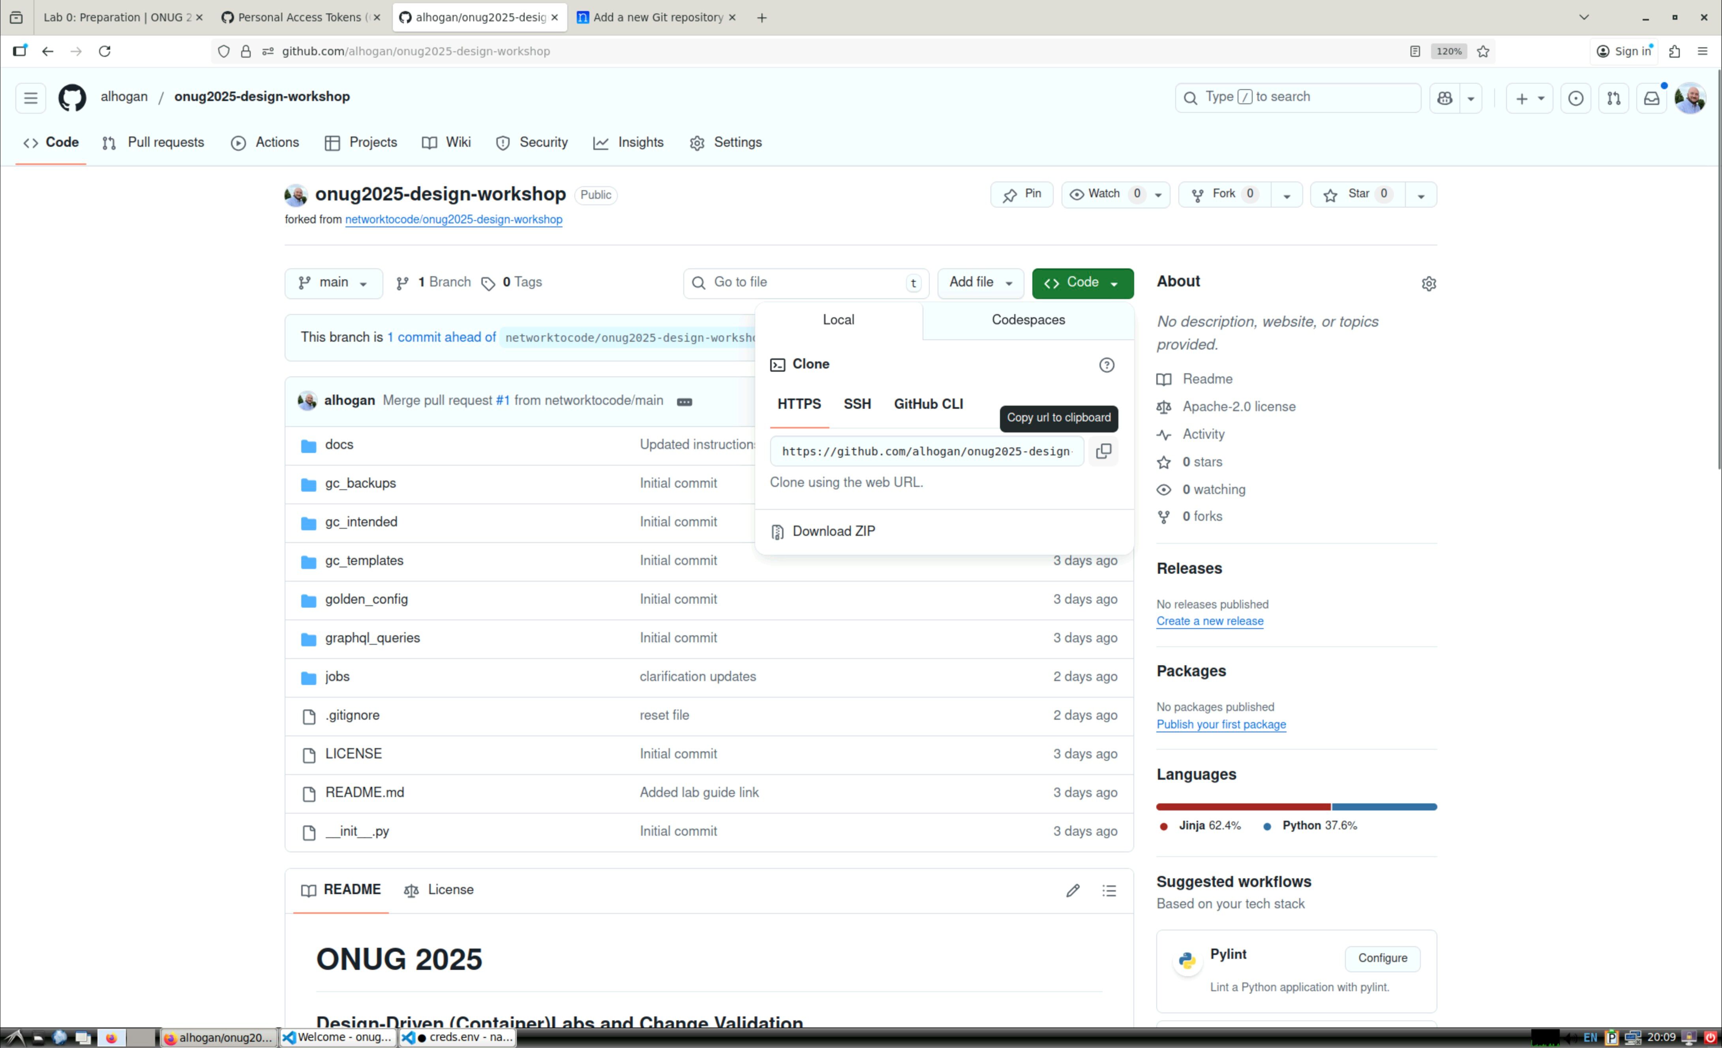Expand the commit message ellipsis
The width and height of the screenshot is (1722, 1048).
(x=684, y=401)
